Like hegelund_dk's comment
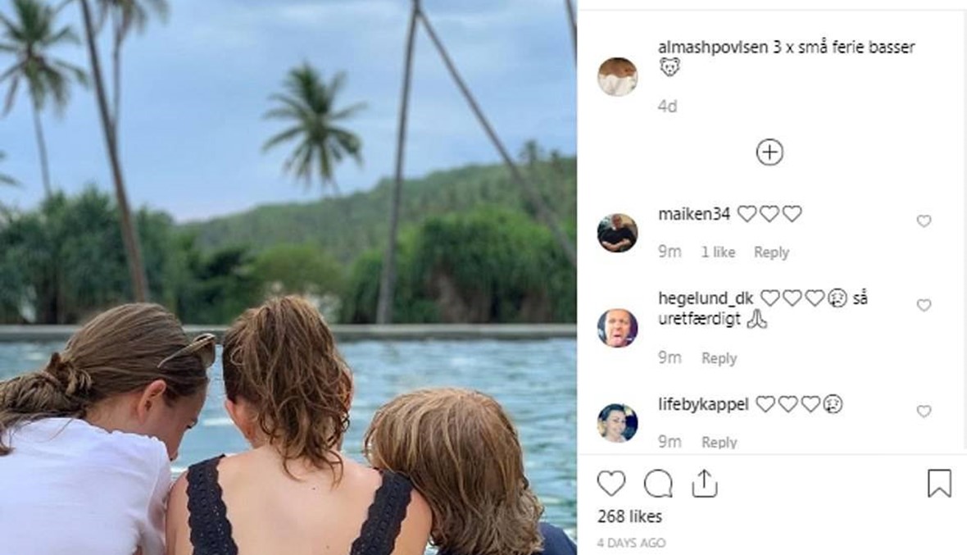This screenshot has width=967, height=555. (924, 305)
